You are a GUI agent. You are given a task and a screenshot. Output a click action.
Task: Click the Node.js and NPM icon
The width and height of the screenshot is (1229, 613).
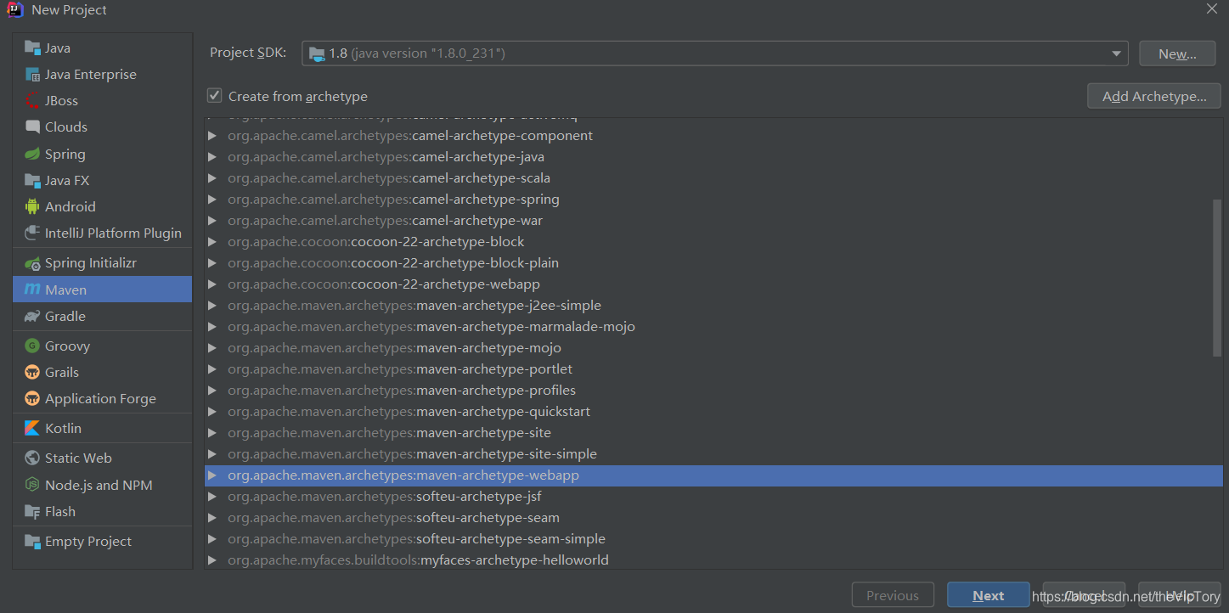tap(32, 485)
